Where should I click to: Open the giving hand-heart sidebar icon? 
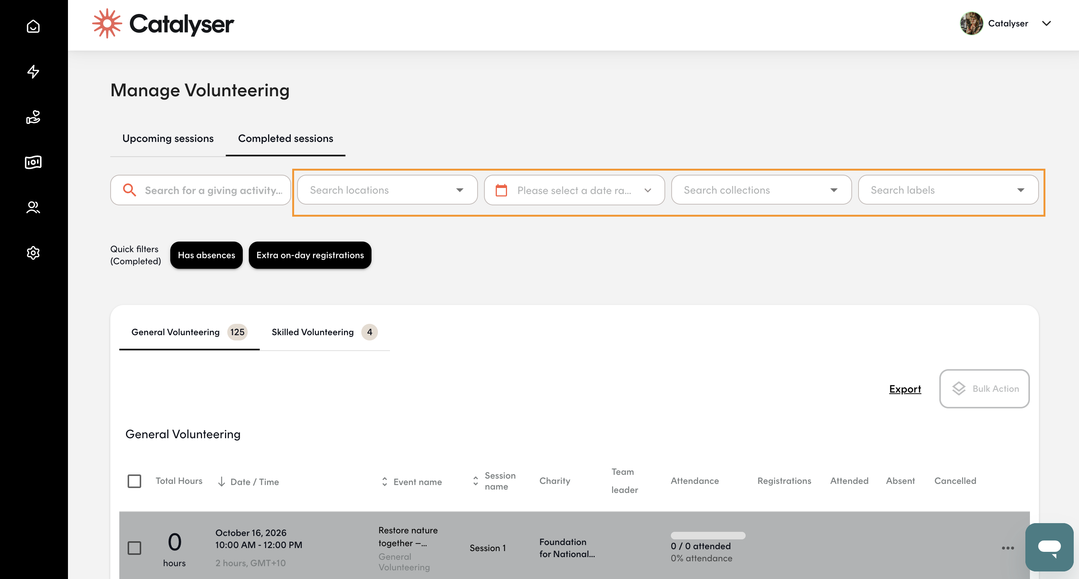click(x=33, y=117)
